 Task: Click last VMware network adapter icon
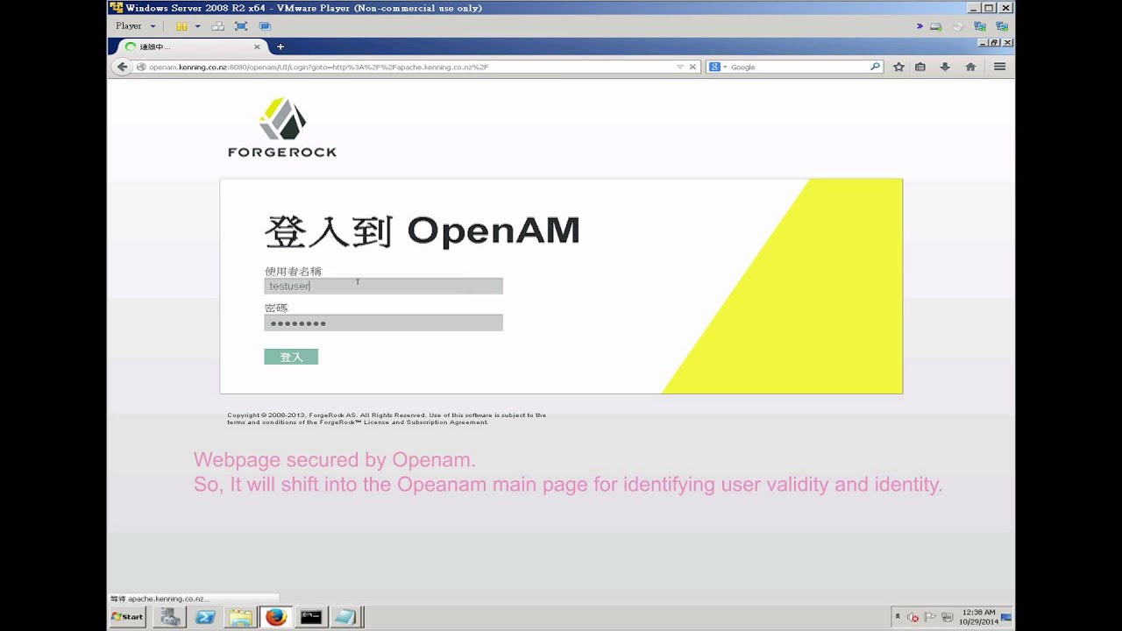coord(1003,26)
